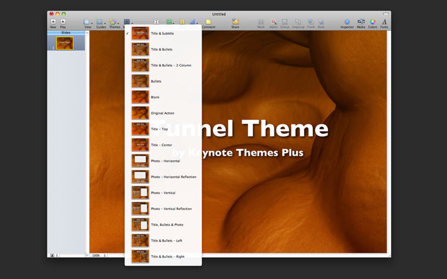Click the Mask tool icon
Image resolution: width=447 pixels, height=279 pixels.
click(261, 22)
